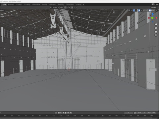Open proportional editing falloff dropdown
159x119 pixels.
[75, 8]
